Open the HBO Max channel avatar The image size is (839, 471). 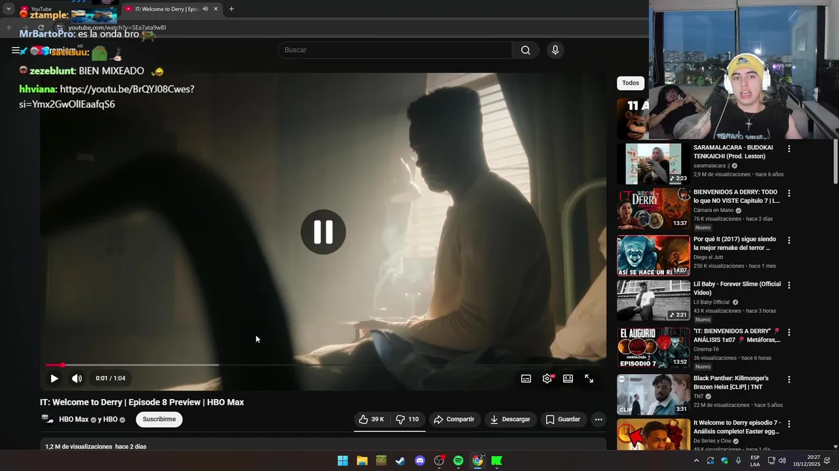pyautogui.click(x=47, y=419)
